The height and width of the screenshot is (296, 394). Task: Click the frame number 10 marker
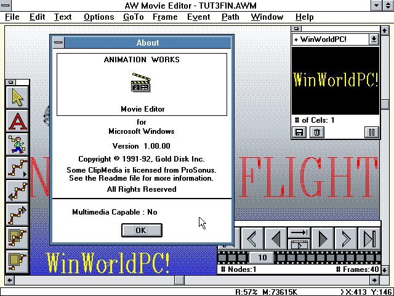(262, 258)
